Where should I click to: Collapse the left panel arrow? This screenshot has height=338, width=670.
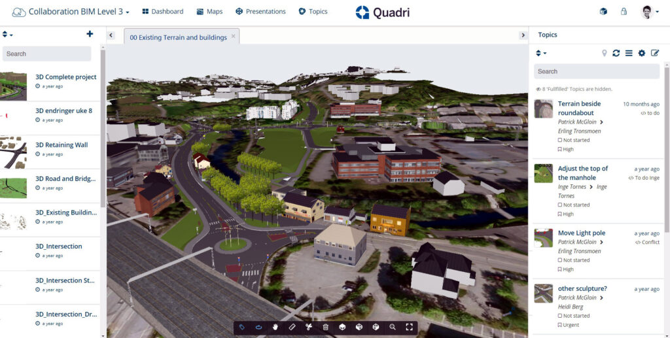[x=111, y=35]
